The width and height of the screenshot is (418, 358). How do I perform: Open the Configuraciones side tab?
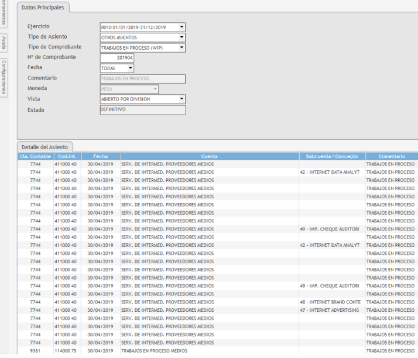point(4,76)
